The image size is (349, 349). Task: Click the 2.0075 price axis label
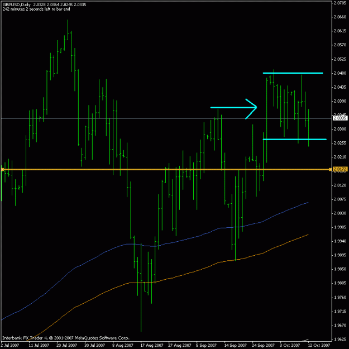click(340, 199)
